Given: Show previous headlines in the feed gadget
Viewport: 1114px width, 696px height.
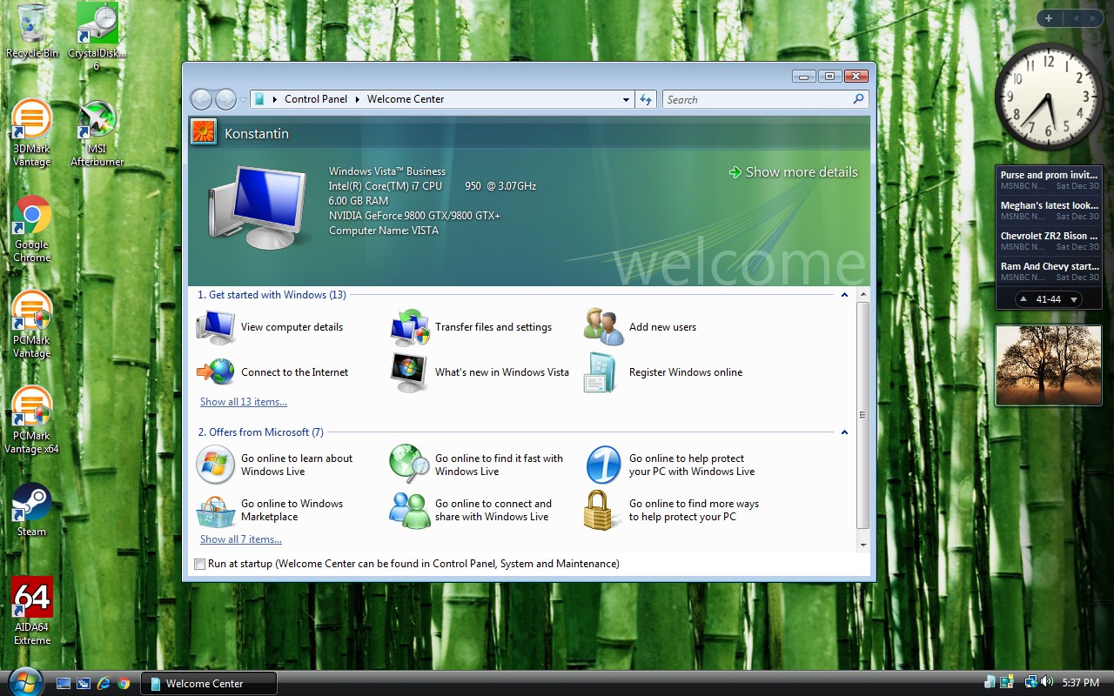Looking at the screenshot, I should click(1023, 299).
